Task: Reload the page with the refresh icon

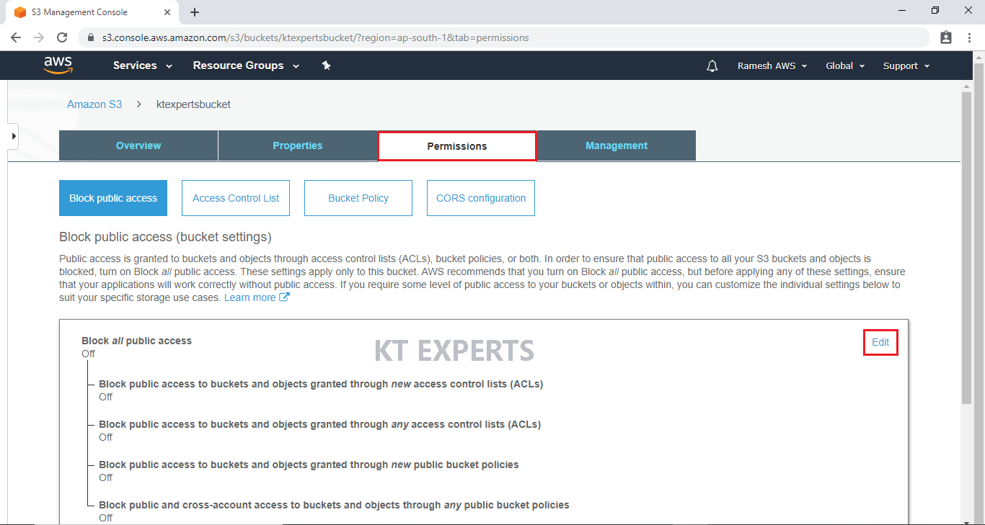Action: click(62, 37)
